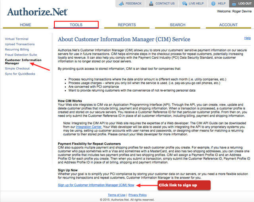Click the Help link beside page title
Image resolution: width=254 pixels, height=202 pixels.
[x=248, y=38]
